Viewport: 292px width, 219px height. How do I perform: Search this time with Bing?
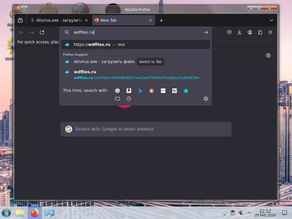click(140, 91)
